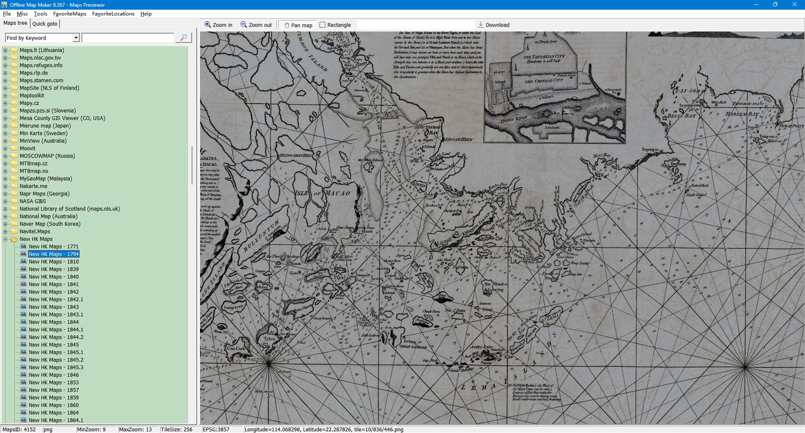
Task: Click the keyword search text field
Action: pos(127,38)
